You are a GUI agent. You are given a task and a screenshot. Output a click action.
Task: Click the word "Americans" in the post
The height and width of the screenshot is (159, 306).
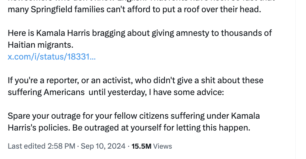click(x=64, y=92)
